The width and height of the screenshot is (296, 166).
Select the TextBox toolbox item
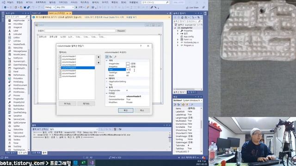pos(17,140)
